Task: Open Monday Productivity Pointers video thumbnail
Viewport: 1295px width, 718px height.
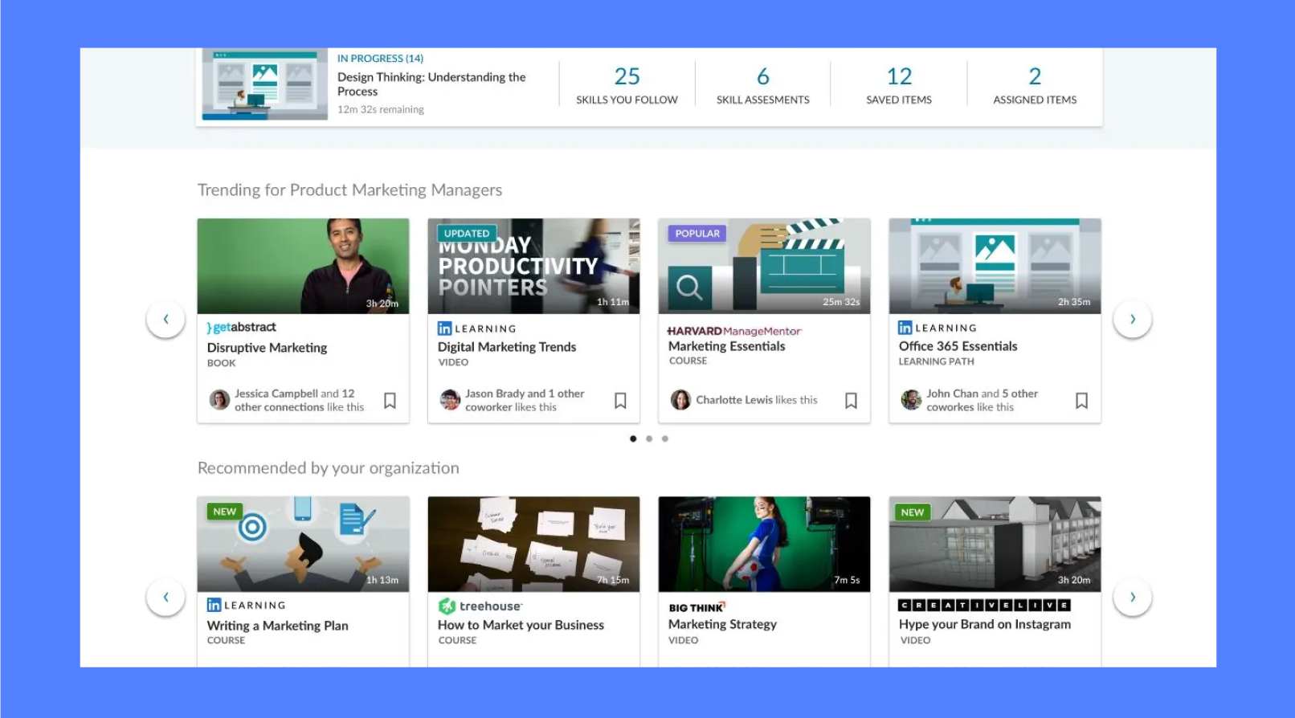Action: (x=533, y=267)
